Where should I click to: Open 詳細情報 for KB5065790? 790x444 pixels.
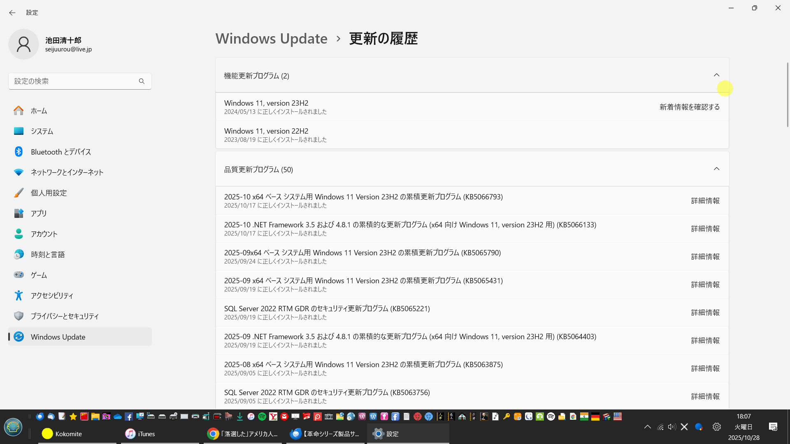pos(705,257)
